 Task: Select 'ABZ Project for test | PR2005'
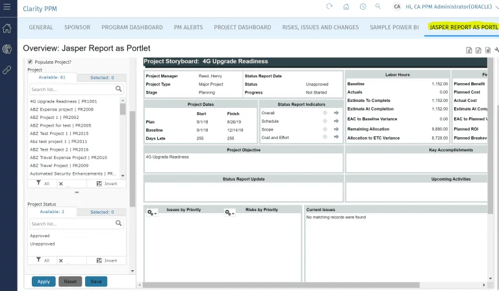click(x=60, y=125)
